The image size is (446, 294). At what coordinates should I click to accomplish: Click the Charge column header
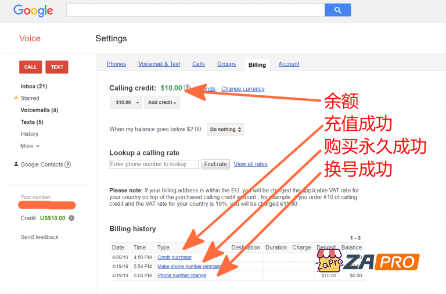(301, 248)
